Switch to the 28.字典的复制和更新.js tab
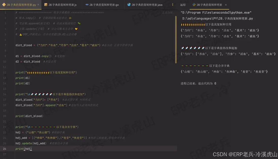 pyautogui.click(x=61, y=5)
